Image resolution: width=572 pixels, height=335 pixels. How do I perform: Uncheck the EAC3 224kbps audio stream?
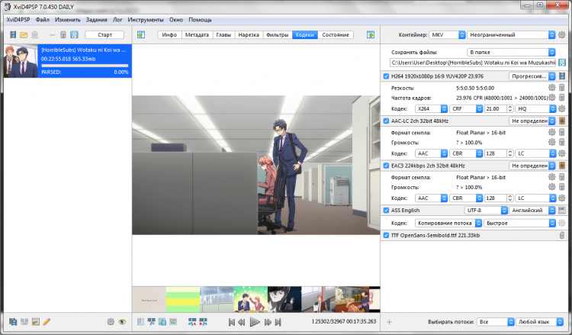386,166
